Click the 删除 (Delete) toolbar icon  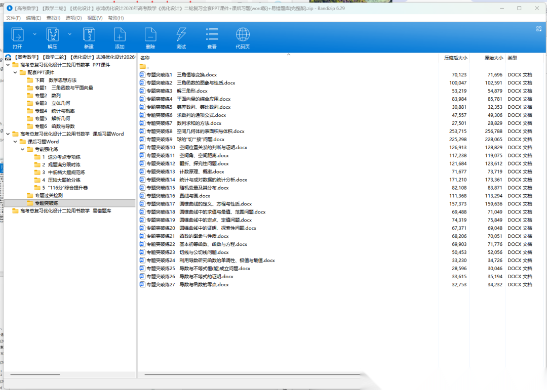click(150, 37)
